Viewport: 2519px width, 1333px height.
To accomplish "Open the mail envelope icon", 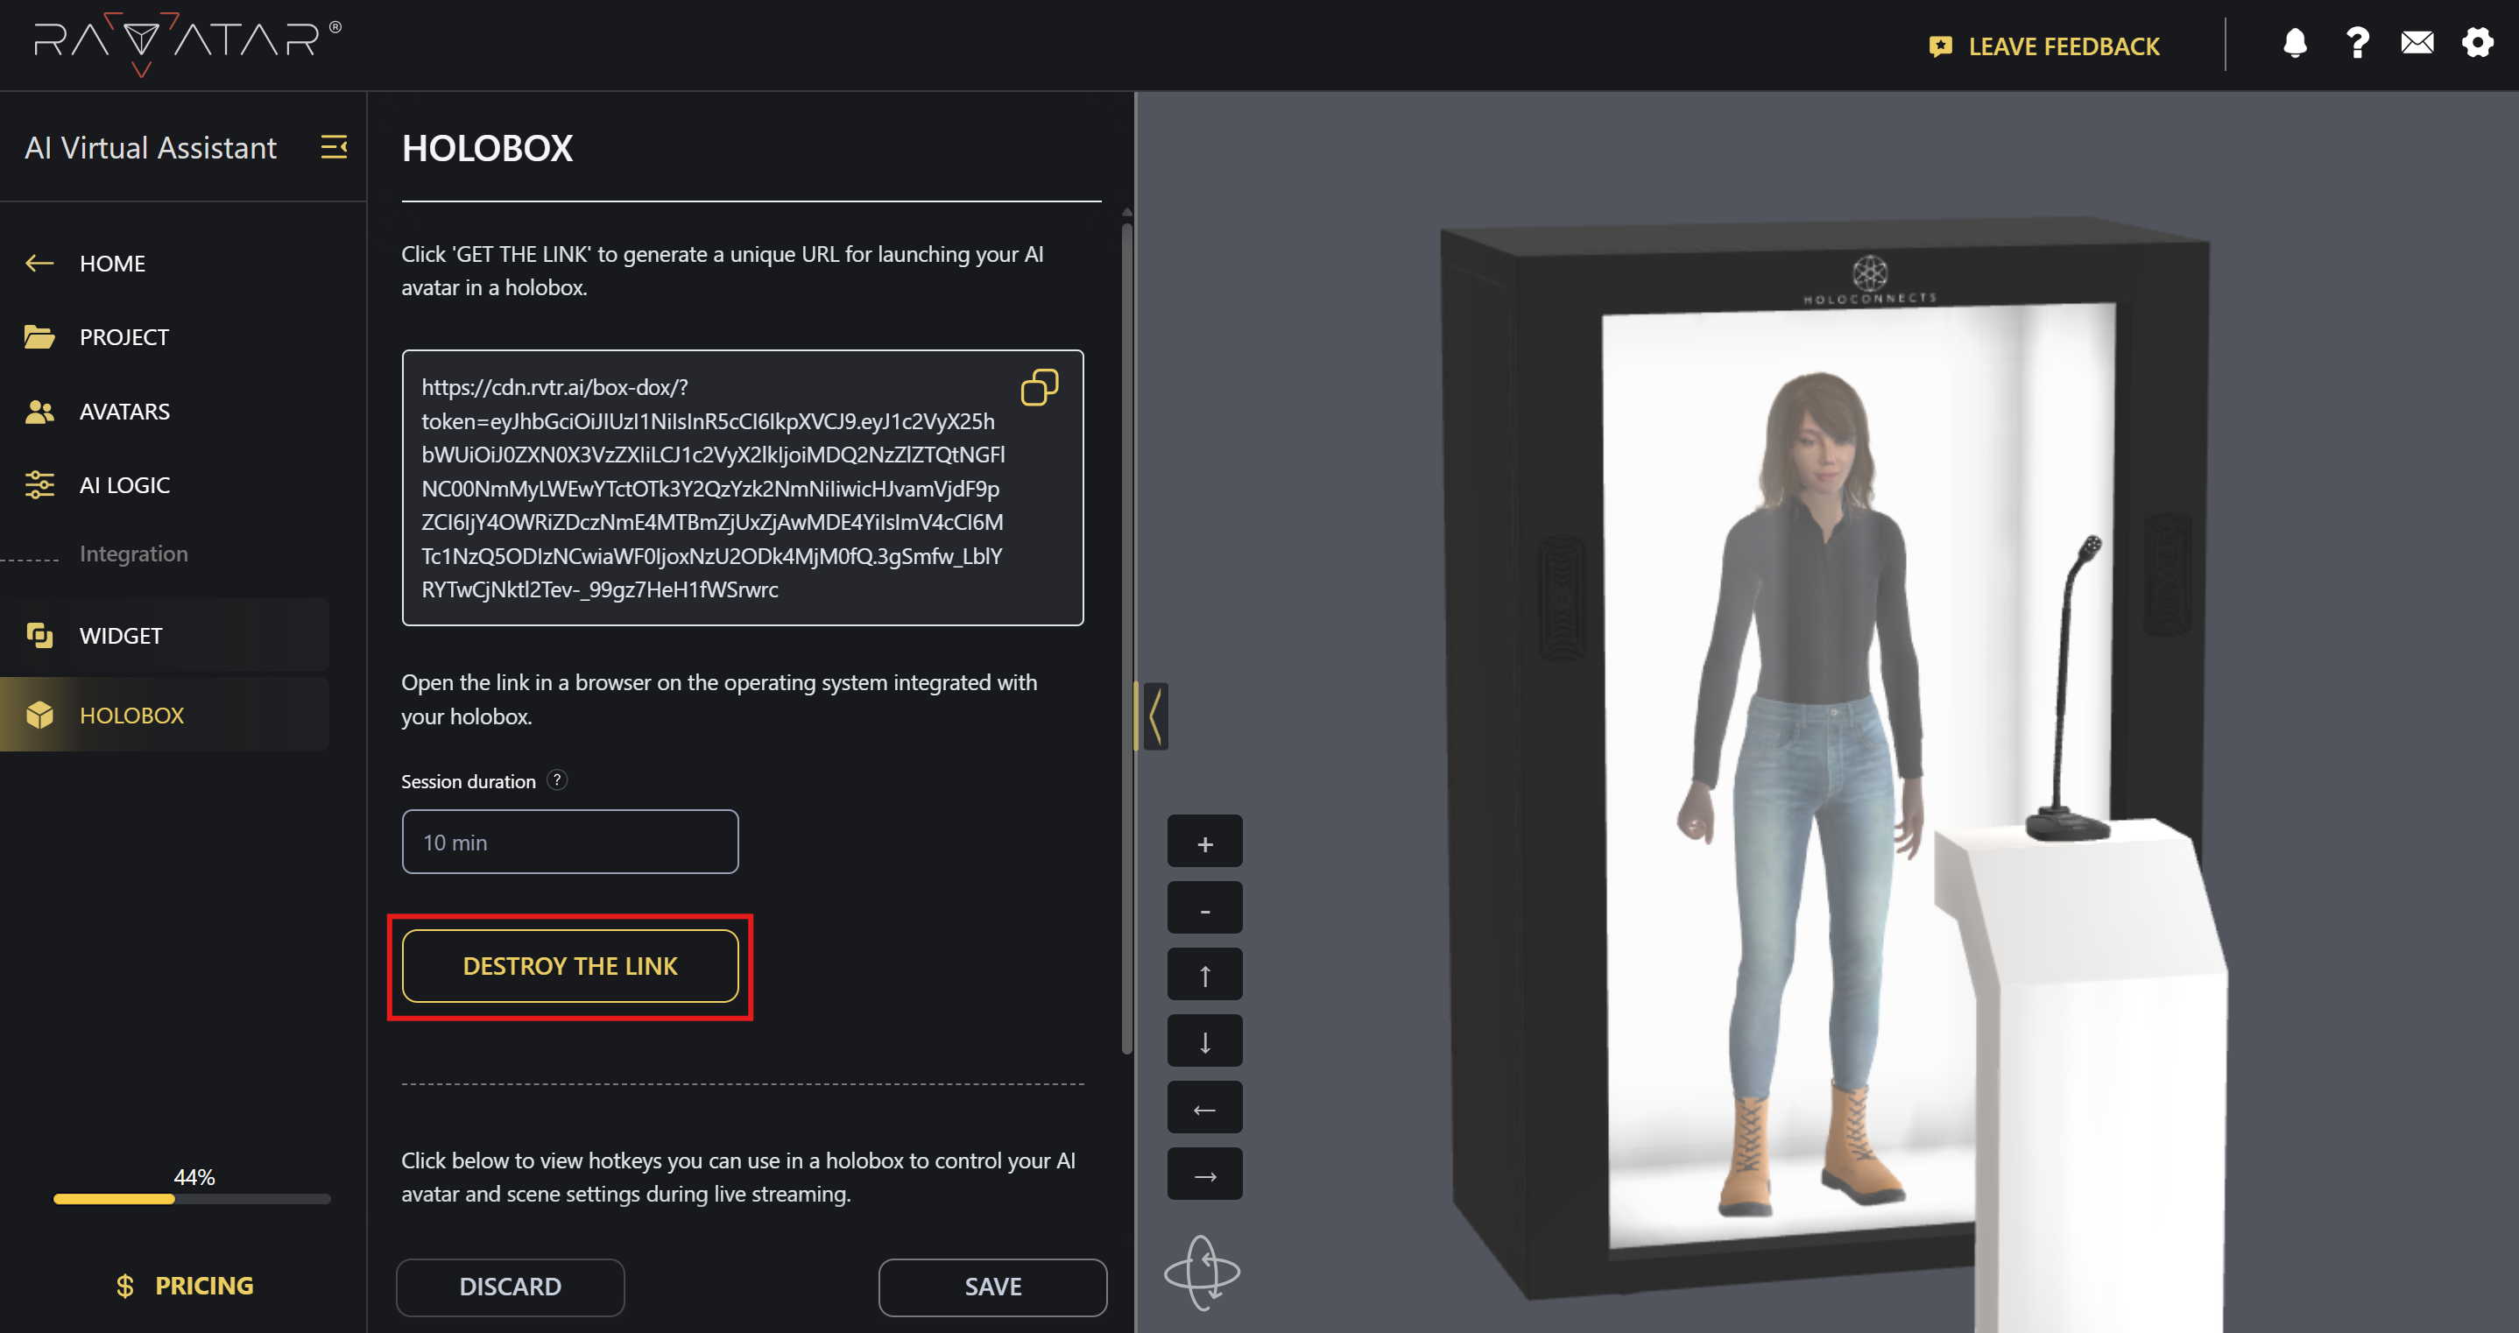I will pyautogui.click(x=2417, y=44).
